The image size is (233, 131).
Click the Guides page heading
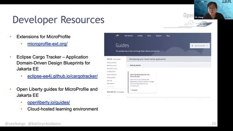(x=122, y=45)
